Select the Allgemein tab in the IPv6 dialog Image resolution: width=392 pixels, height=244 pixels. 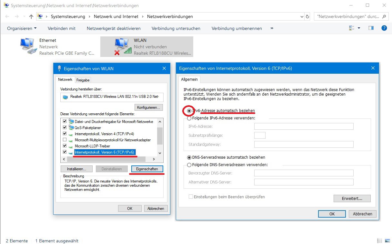click(x=189, y=79)
